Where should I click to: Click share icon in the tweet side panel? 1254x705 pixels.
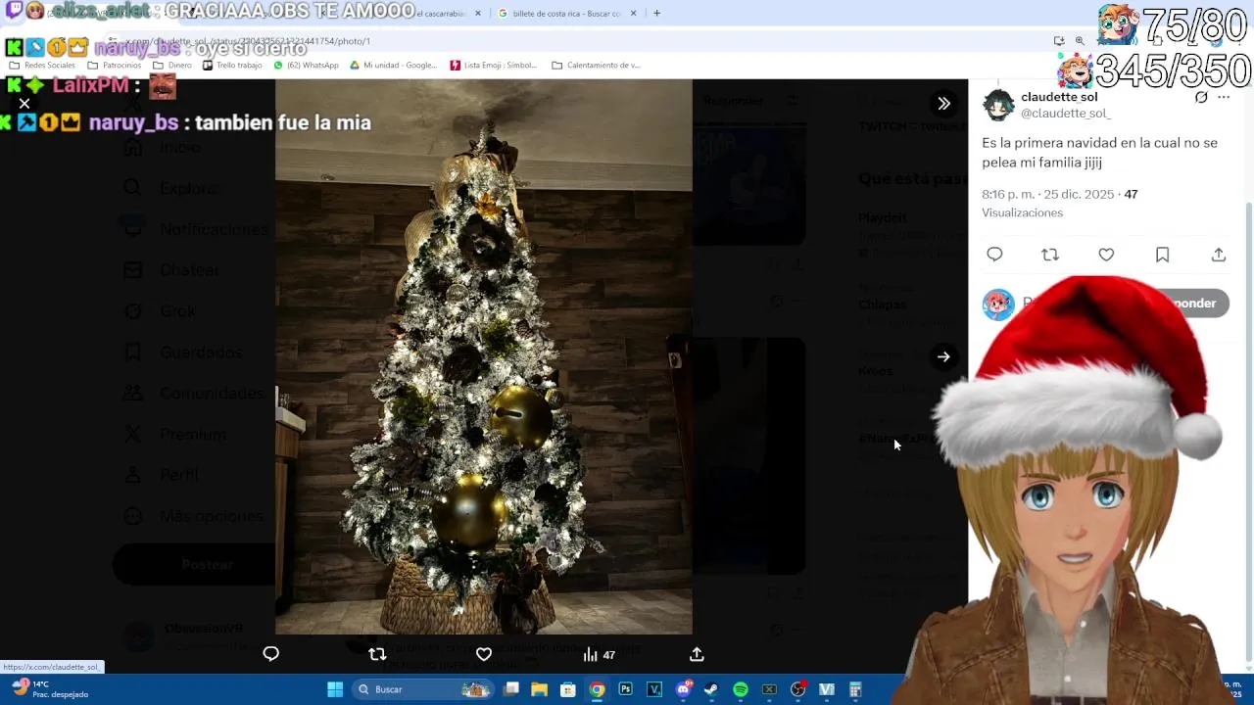coord(1219,255)
